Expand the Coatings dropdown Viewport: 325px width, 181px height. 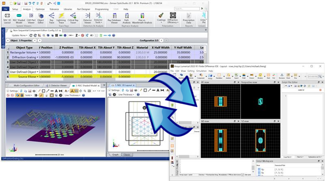161,18
